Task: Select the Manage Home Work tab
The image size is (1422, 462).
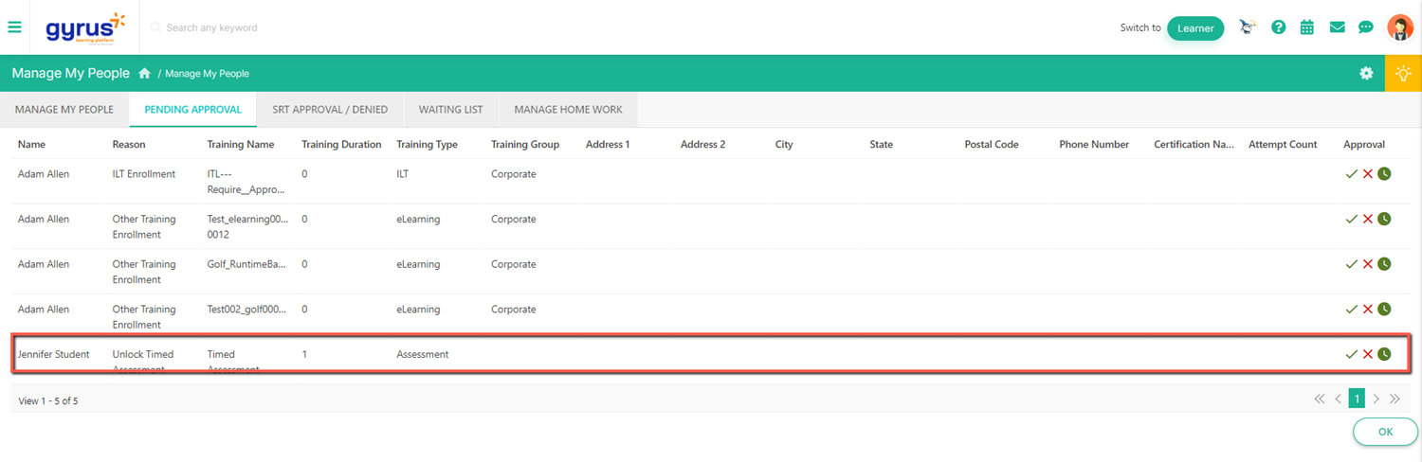Action: (x=568, y=110)
